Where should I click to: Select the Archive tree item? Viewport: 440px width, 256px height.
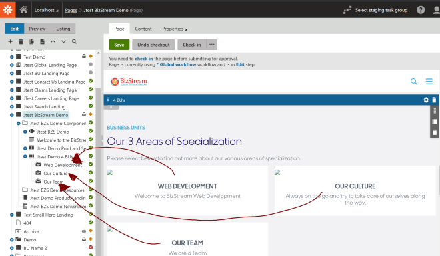tap(31, 231)
